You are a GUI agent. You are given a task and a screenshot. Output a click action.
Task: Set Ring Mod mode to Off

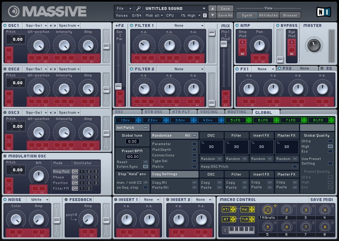(75, 171)
